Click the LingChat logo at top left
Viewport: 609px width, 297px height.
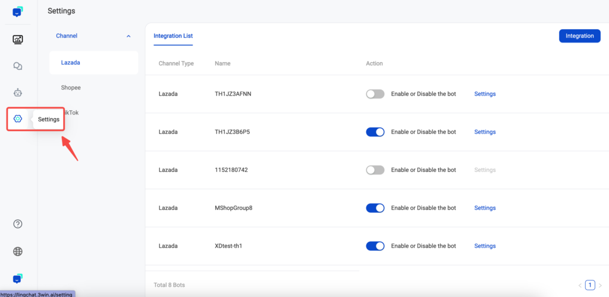coord(17,12)
